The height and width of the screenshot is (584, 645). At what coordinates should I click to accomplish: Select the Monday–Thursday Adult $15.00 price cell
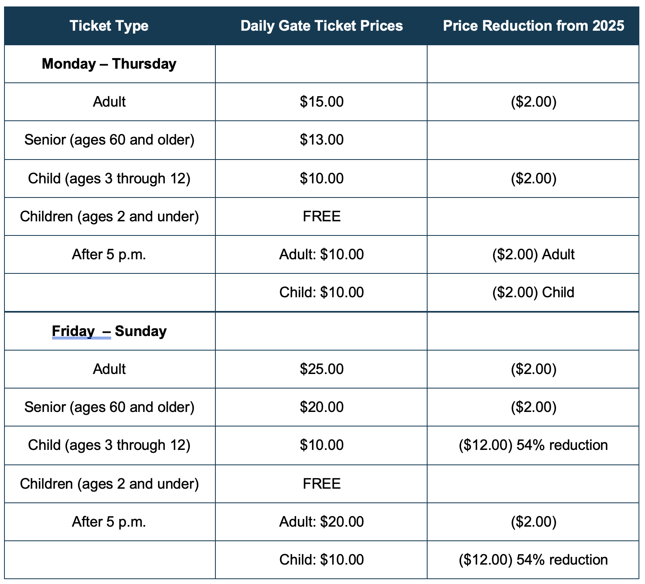pos(322,102)
